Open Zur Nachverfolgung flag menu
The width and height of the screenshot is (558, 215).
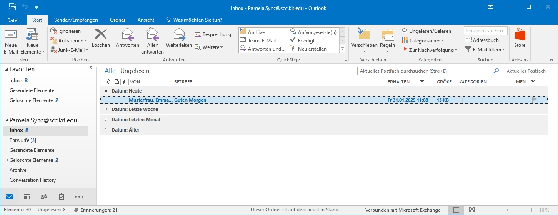(x=430, y=50)
